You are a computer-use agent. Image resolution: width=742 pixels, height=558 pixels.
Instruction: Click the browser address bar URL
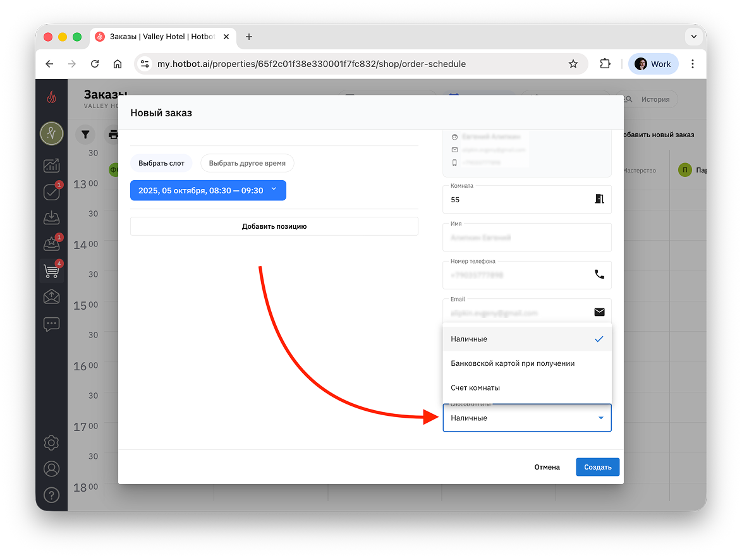[312, 64]
